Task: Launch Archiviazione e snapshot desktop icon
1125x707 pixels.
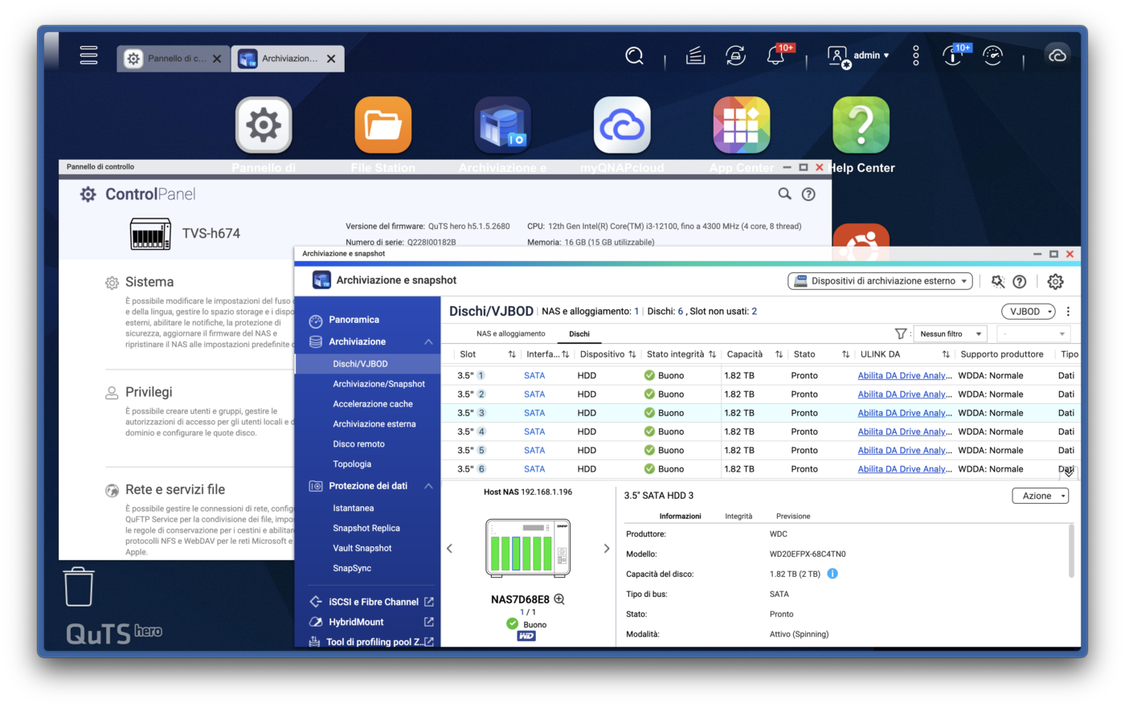Action: (503, 125)
